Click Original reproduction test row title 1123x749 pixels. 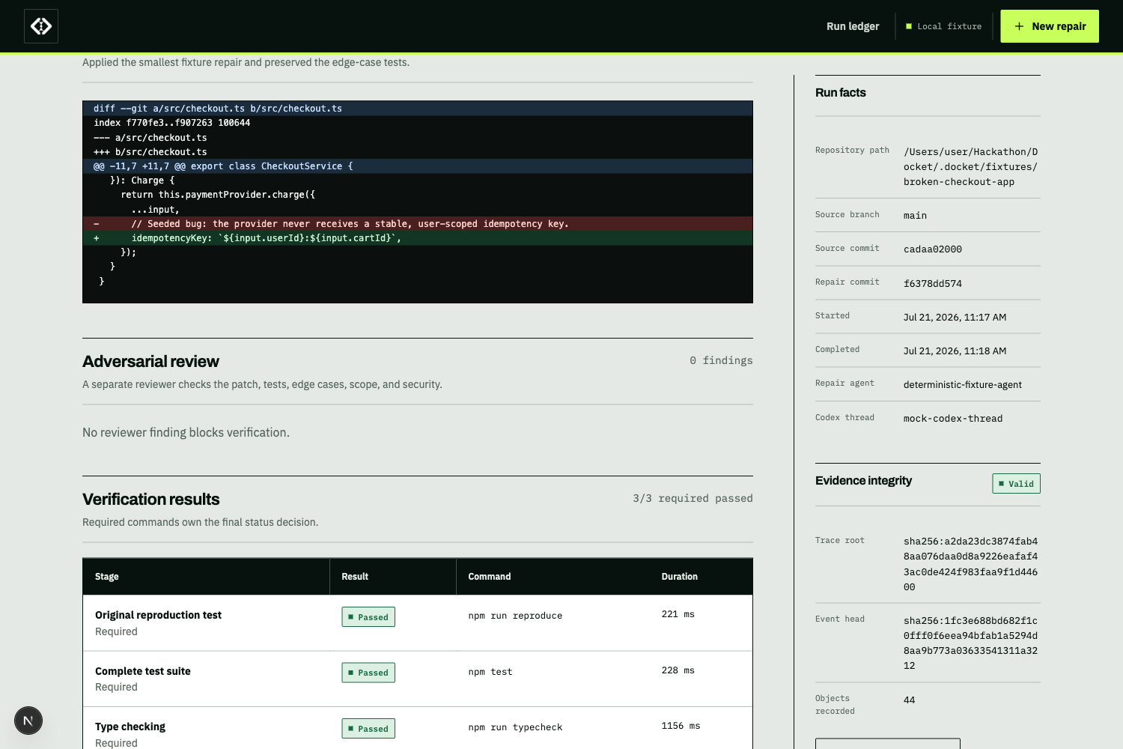click(x=158, y=615)
